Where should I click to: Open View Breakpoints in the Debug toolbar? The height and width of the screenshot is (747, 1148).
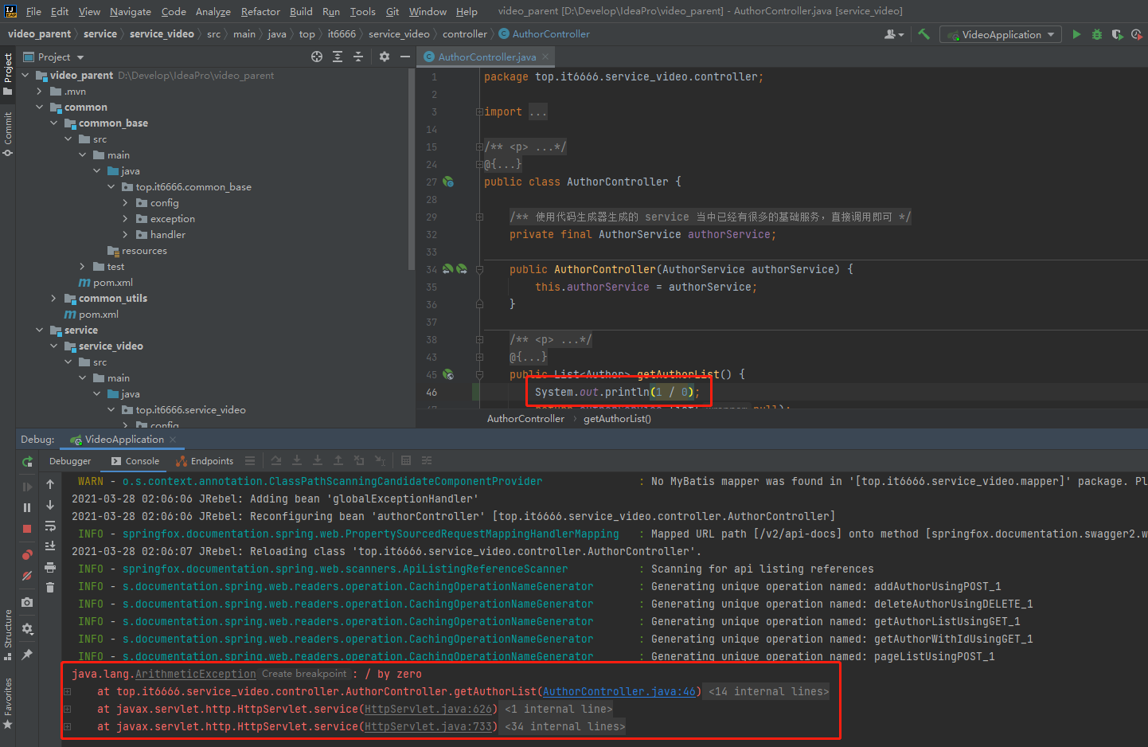point(27,554)
